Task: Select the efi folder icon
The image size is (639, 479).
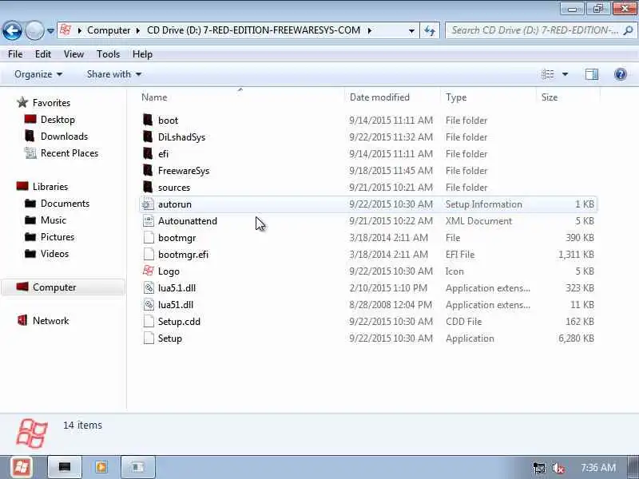Action: 148,153
